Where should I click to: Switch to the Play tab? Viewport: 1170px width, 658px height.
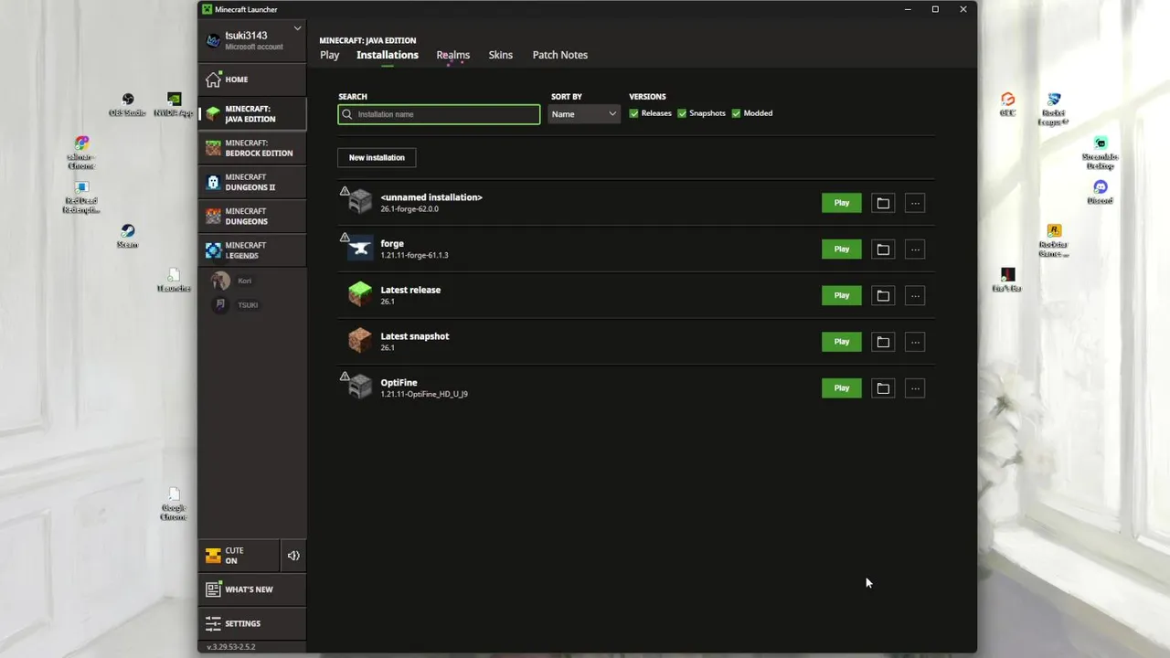click(329, 55)
